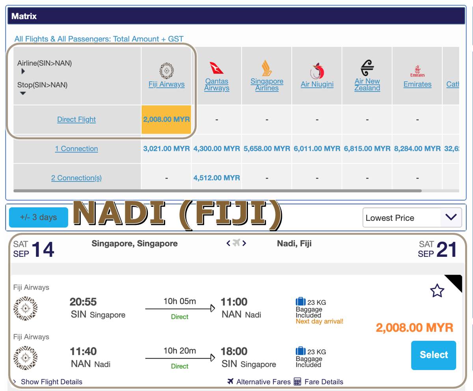Click the All Flights & All Passengers heading

point(99,39)
